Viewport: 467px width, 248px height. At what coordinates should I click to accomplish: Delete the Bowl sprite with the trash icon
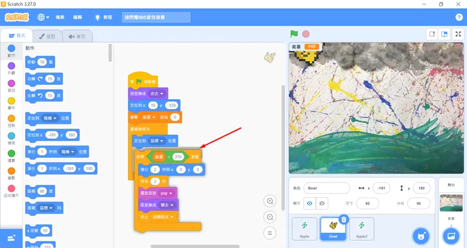[x=344, y=220]
